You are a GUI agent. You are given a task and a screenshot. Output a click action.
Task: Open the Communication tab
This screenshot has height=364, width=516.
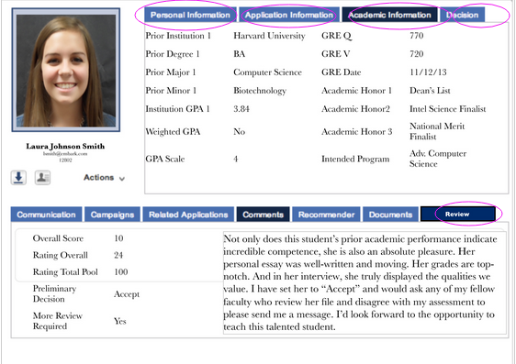(x=46, y=215)
